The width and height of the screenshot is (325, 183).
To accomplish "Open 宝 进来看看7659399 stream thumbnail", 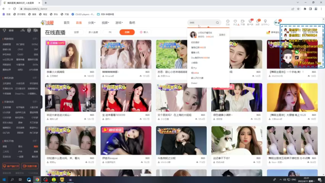I will pyautogui.click(x=126, y=98).
